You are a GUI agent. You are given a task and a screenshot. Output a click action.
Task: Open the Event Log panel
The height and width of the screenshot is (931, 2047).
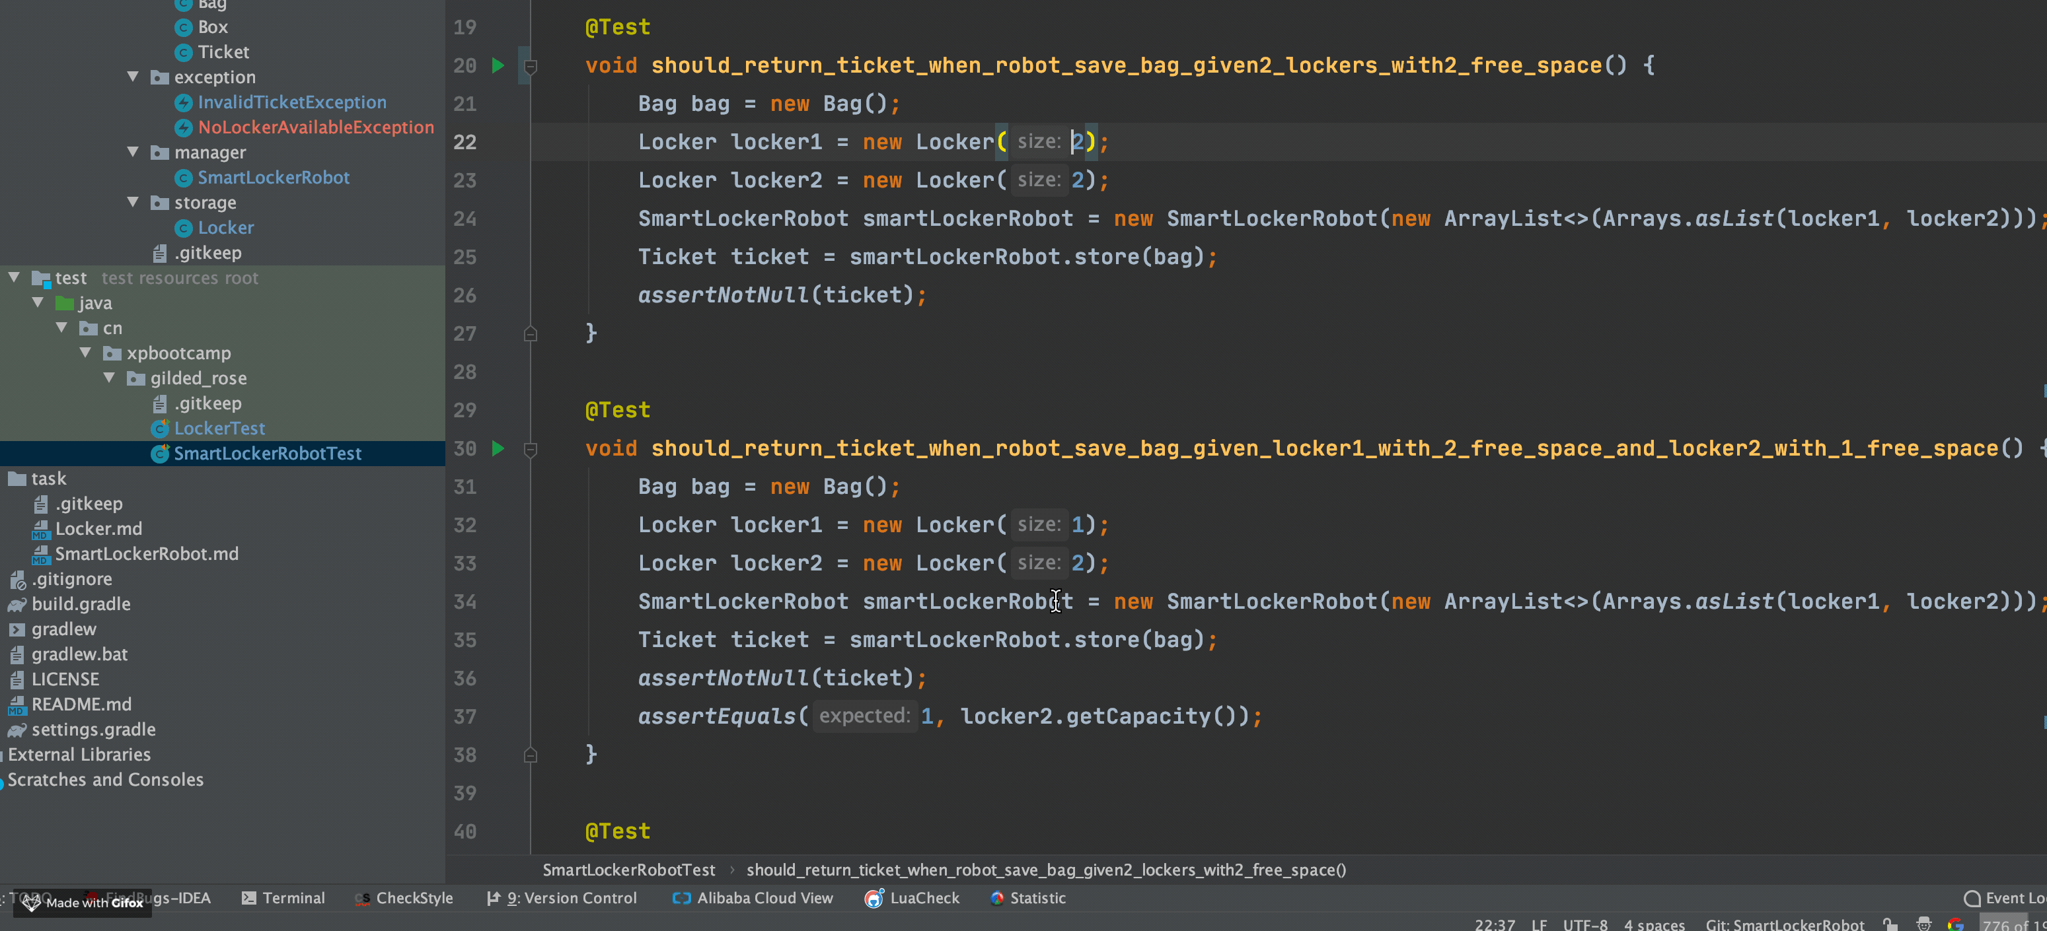pyautogui.click(x=2004, y=897)
